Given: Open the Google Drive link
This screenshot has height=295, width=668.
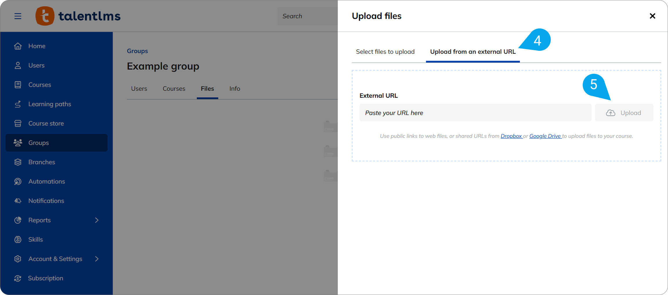Looking at the screenshot, I should click(545, 136).
